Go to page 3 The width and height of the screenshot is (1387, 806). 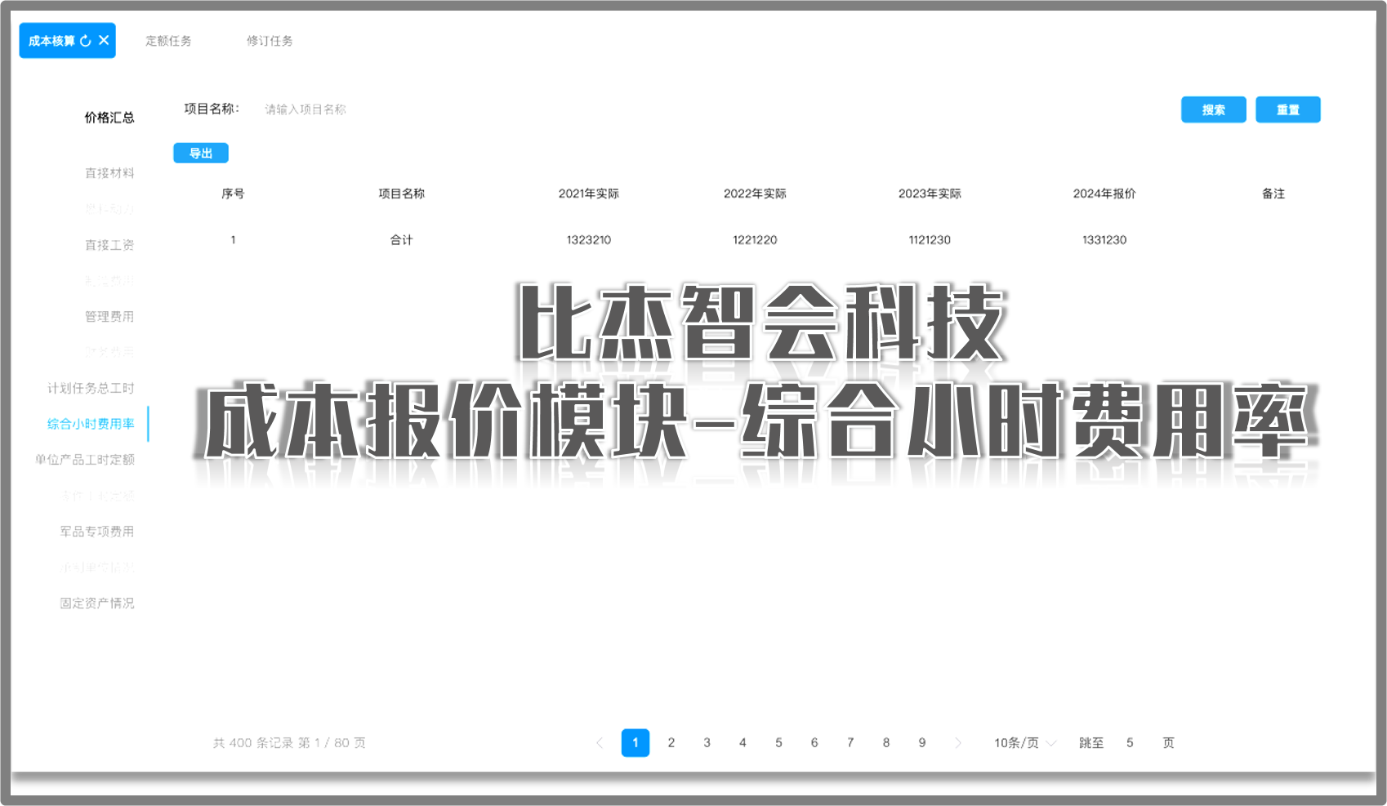707,743
